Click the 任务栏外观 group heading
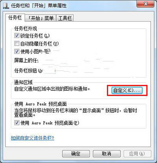 coord(26,29)
